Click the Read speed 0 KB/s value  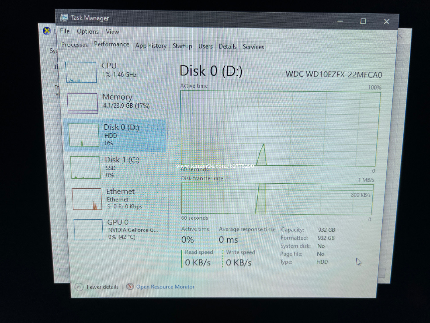(198, 262)
